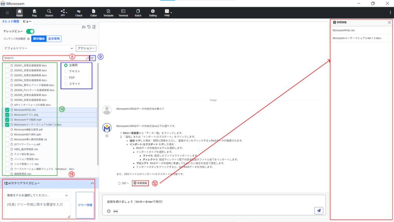Screen dimensions: 394x222
Task: Uncheck the Microcosmチラシ.png checkbox
Action: tap(7, 115)
